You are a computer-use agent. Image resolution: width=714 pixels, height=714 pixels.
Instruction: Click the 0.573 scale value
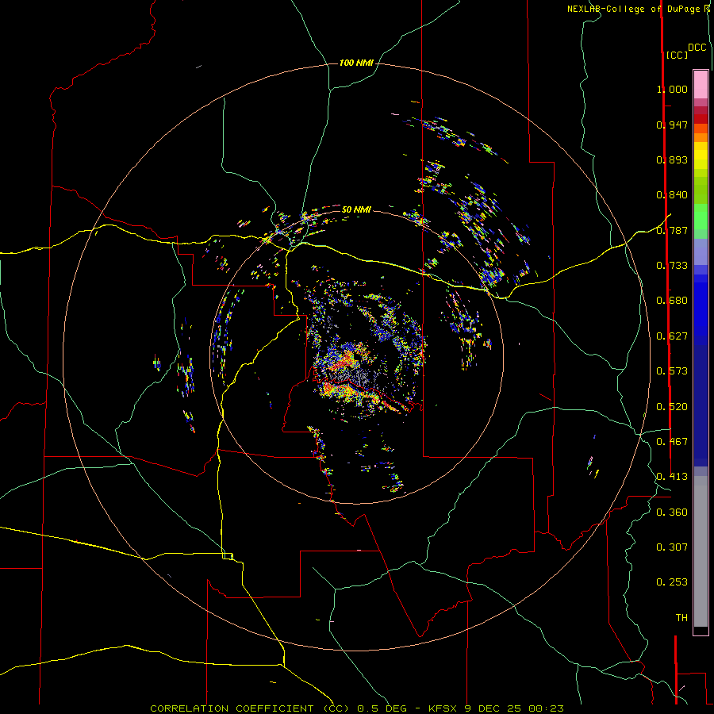click(x=672, y=371)
